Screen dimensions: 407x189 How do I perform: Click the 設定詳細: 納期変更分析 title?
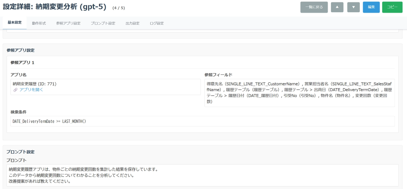click(55, 7)
